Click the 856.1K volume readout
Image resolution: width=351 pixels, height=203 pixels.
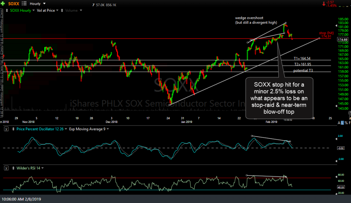[x=111, y=5]
